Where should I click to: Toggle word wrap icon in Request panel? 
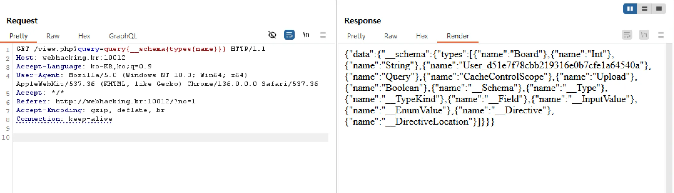(289, 35)
